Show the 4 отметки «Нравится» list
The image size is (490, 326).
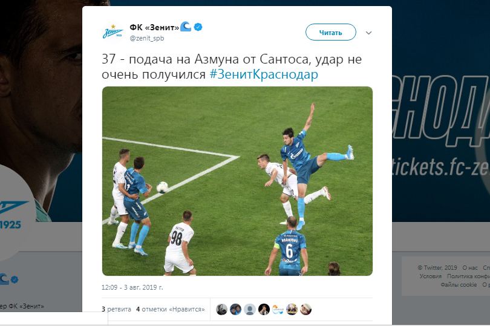tap(171, 309)
